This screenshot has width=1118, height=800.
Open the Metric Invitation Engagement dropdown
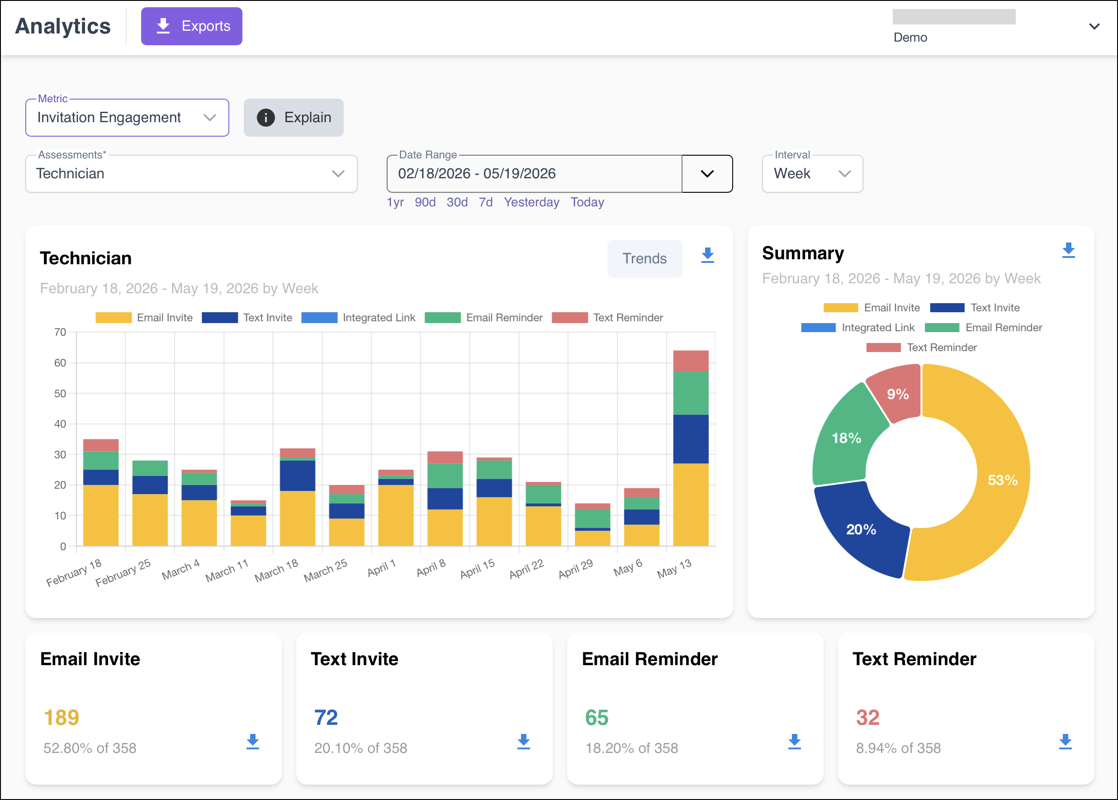127,117
